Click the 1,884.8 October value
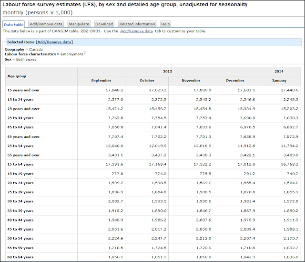305x262 pixels. coord(159,192)
